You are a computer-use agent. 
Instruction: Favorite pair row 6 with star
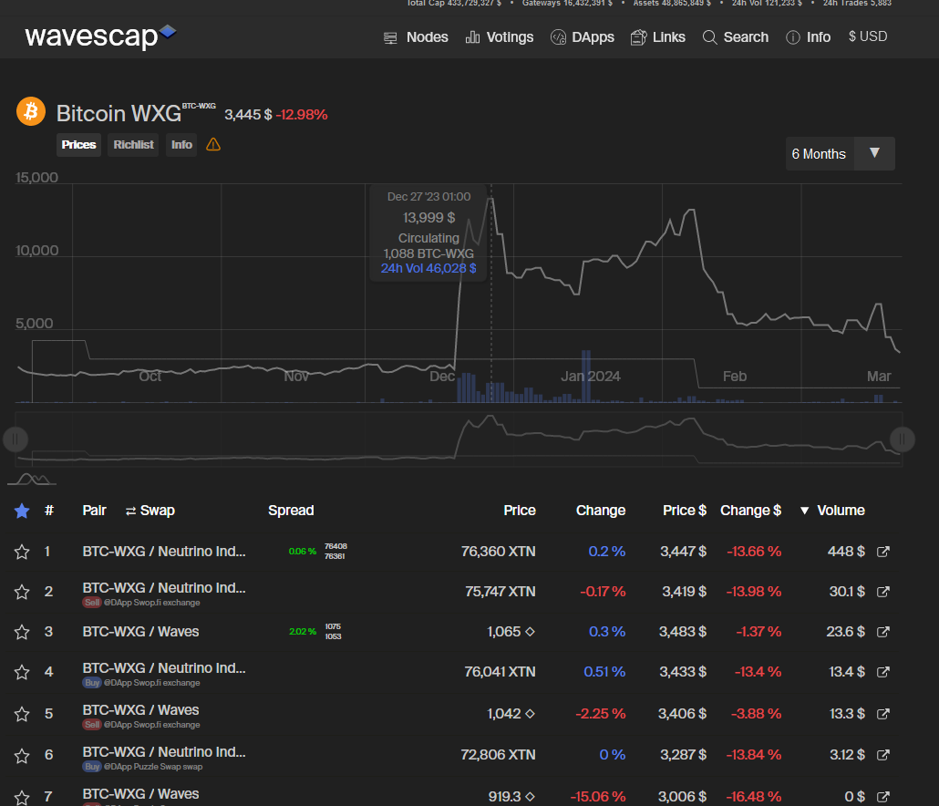tap(22, 756)
